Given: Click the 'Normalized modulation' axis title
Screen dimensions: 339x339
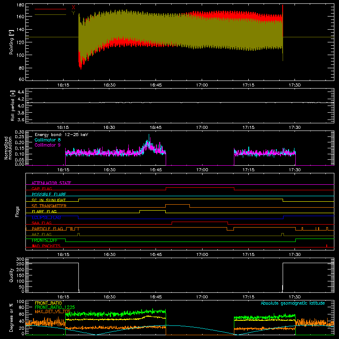Looking at the screenshot, I should (x=8, y=148).
